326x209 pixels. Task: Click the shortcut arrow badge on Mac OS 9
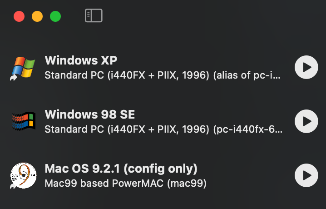(14, 186)
